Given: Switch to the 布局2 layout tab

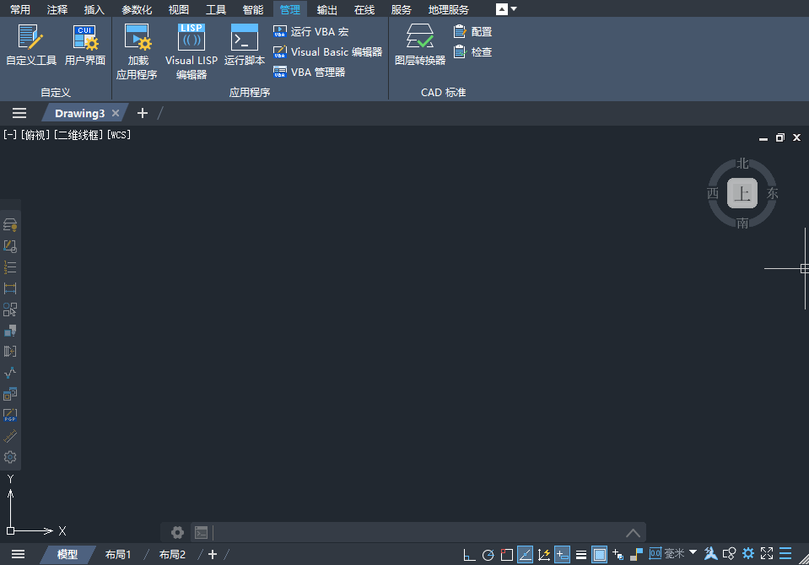Looking at the screenshot, I should point(172,555).
